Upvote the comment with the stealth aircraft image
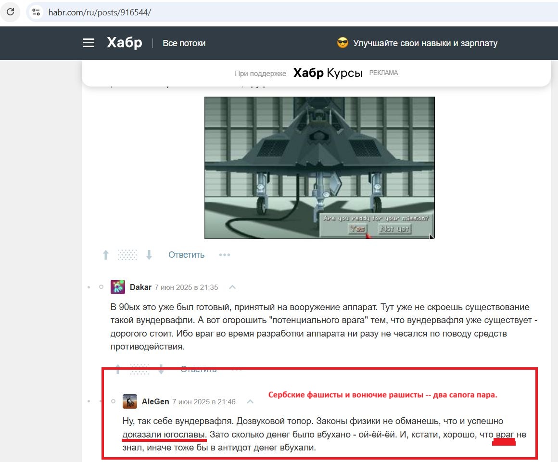Screen dimensions: 558x462 coord(106,255)
